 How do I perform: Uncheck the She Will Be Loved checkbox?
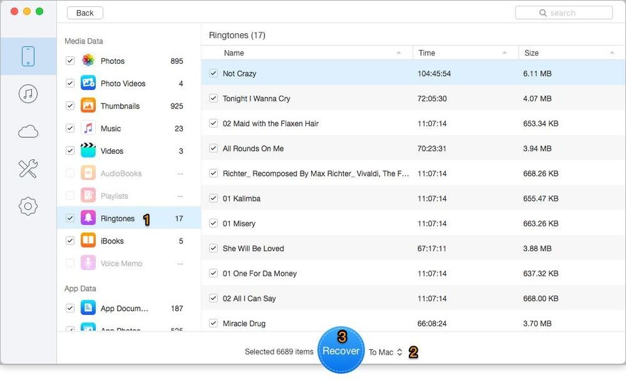pos(213,249)
